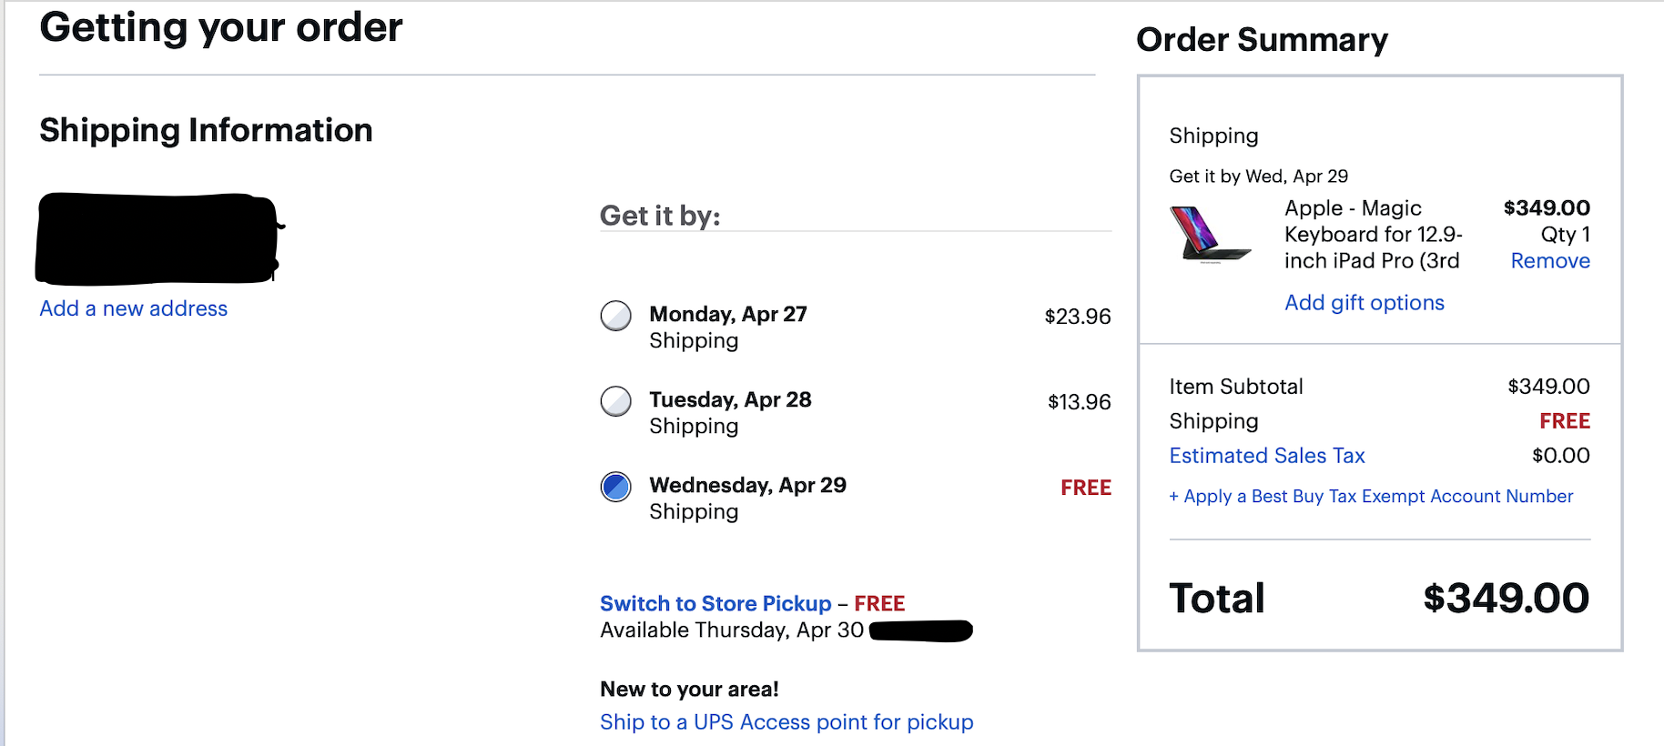Screen dimensions: 1664x746
Task: Open Add gift options
Action: [x=1364, y=303]
